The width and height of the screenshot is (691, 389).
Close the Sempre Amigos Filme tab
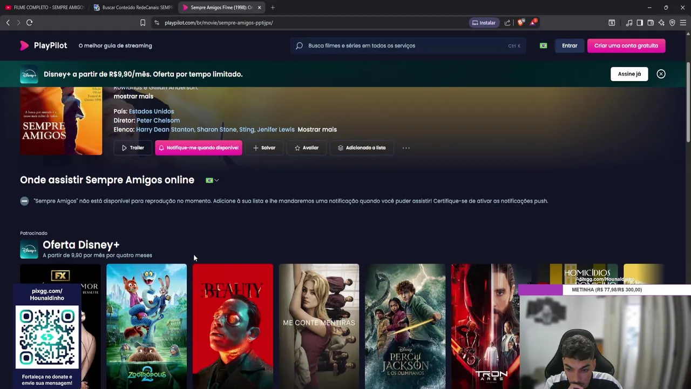[259, 8]
